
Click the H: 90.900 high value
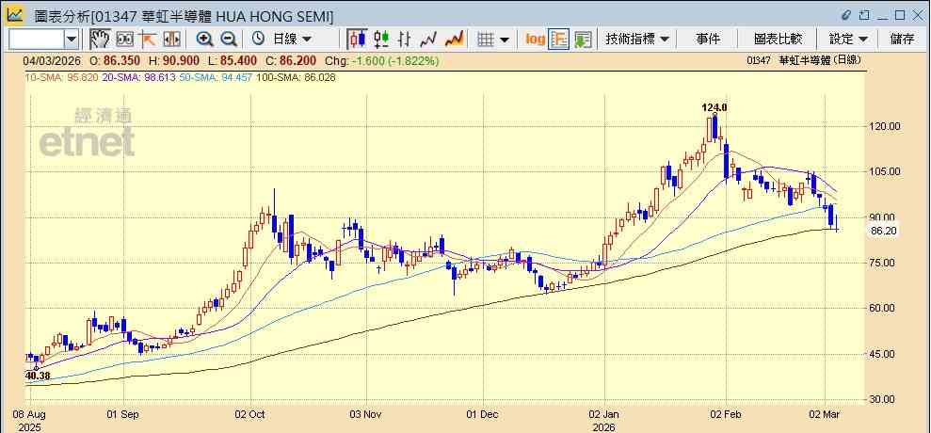click(x=173, y=60)
